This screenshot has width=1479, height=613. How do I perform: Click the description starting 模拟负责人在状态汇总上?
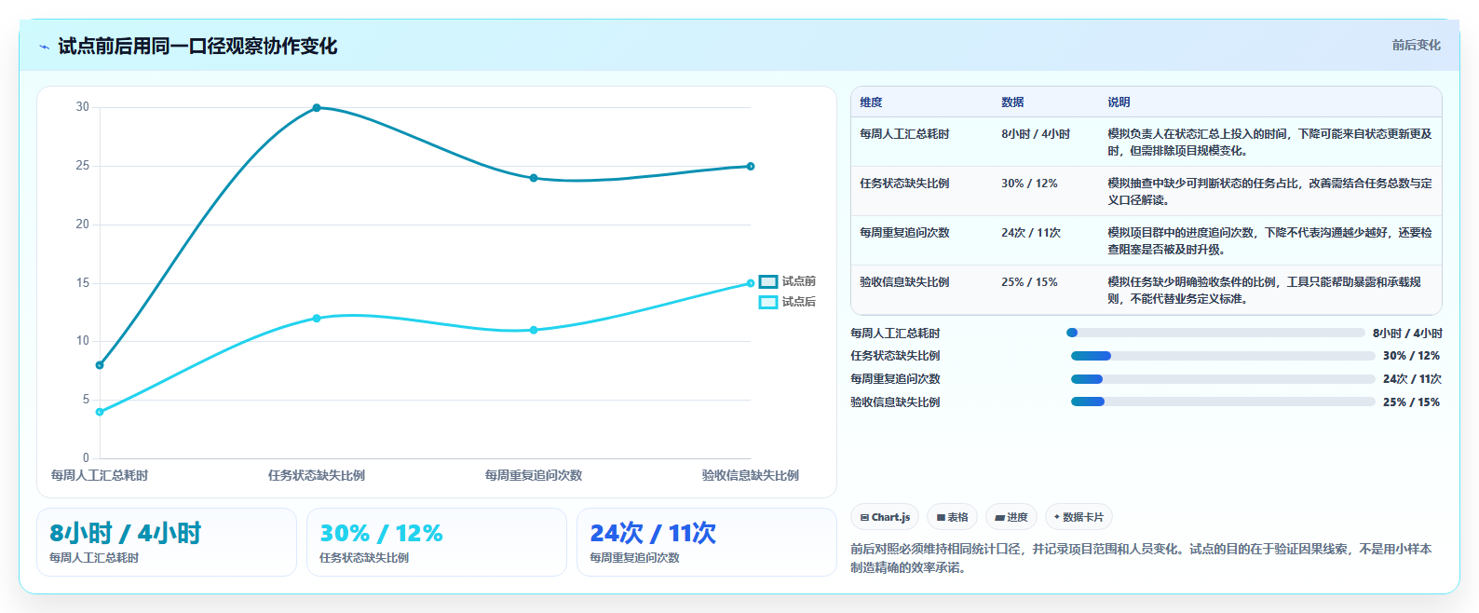pos(1269,143)
